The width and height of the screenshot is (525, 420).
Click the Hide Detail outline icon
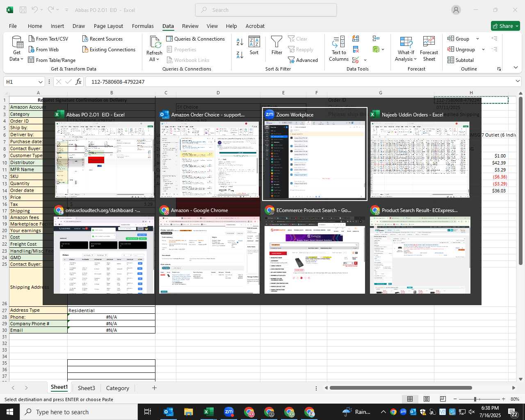pos(495,50)
